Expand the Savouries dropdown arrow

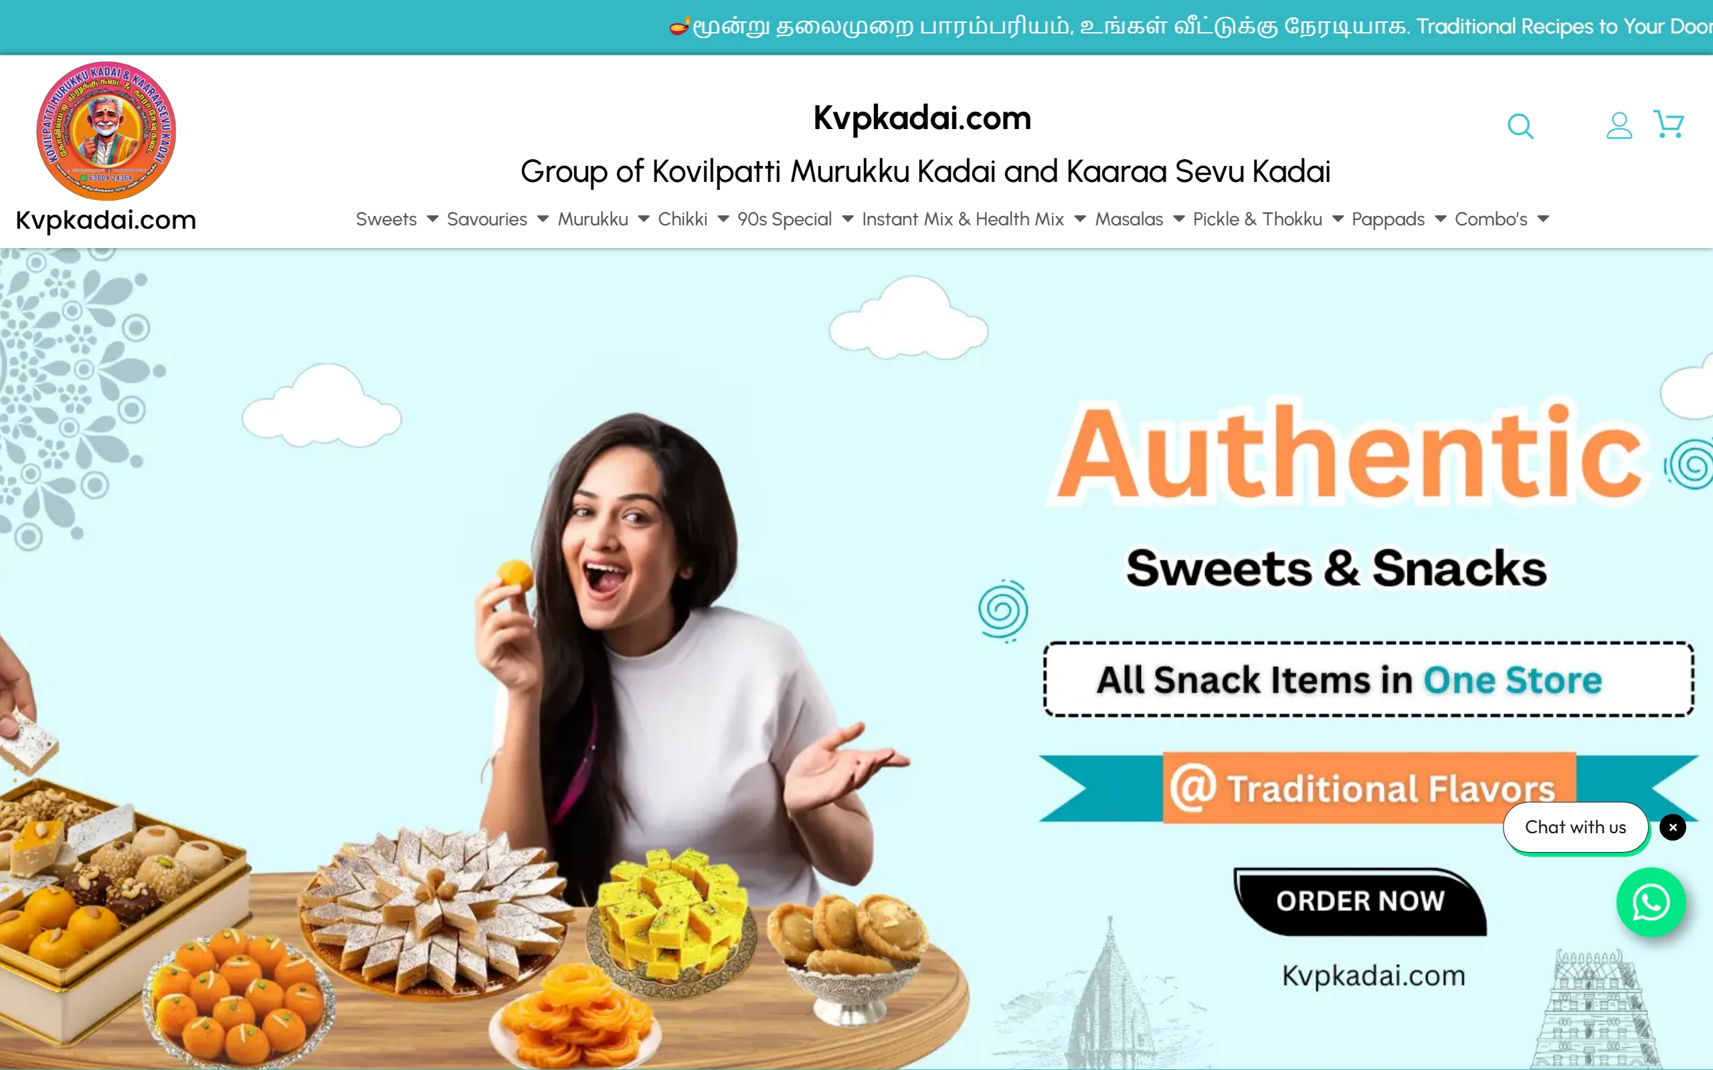[x=543, y=219]
